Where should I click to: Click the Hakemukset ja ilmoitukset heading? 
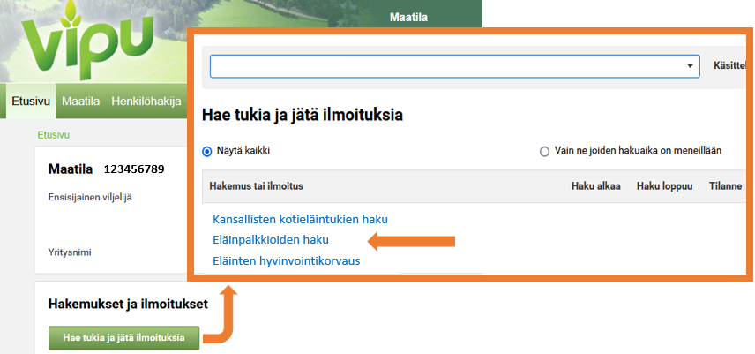pyautogui.click(x=128, y=305)
